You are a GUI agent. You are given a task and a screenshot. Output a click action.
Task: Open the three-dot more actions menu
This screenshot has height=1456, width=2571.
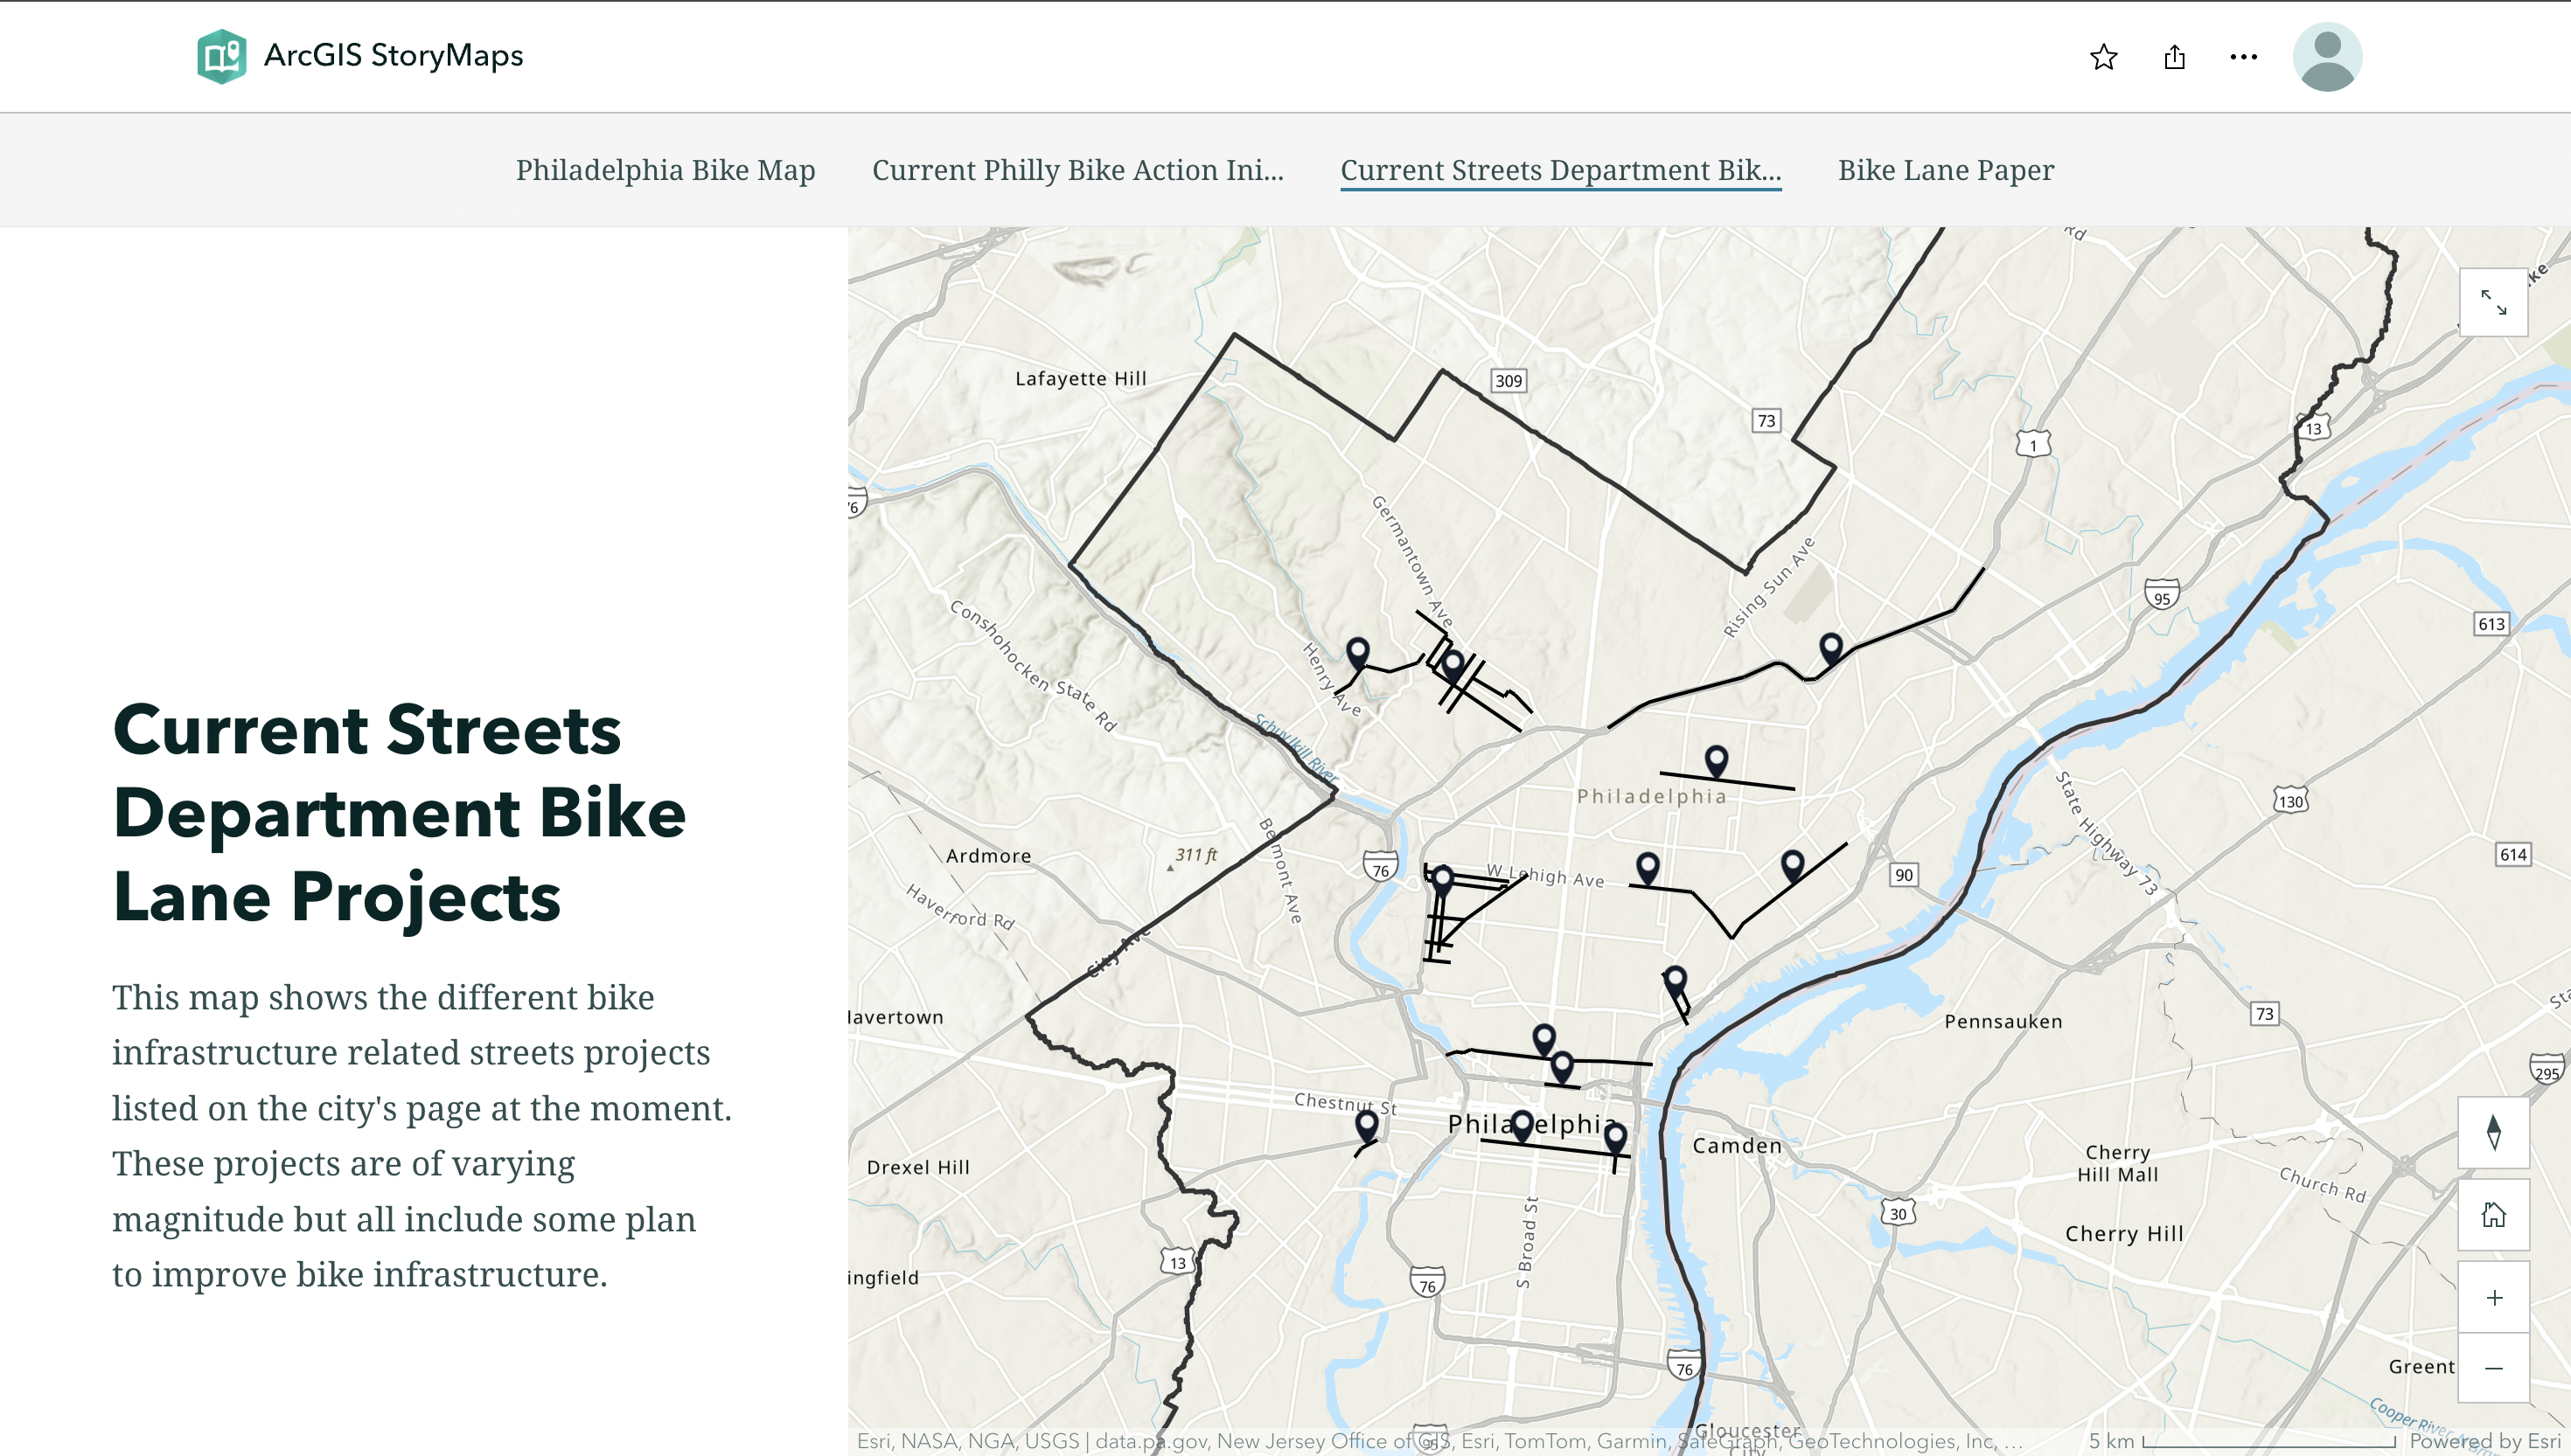point(2243,57)
